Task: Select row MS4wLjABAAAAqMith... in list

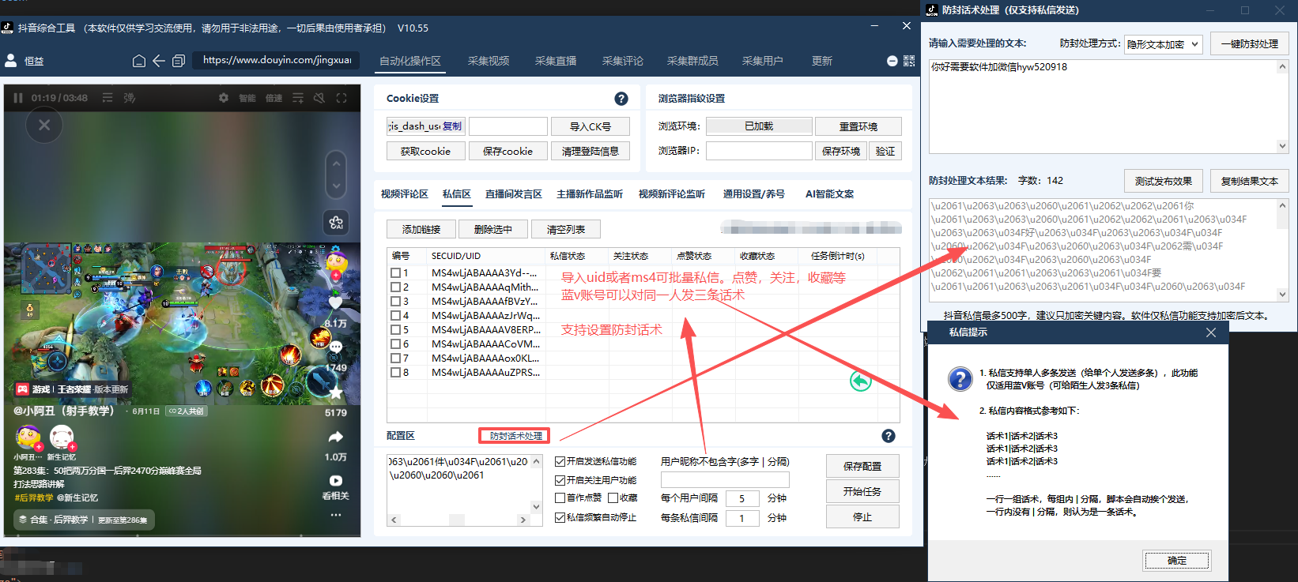Action: [x=485, y=287]
